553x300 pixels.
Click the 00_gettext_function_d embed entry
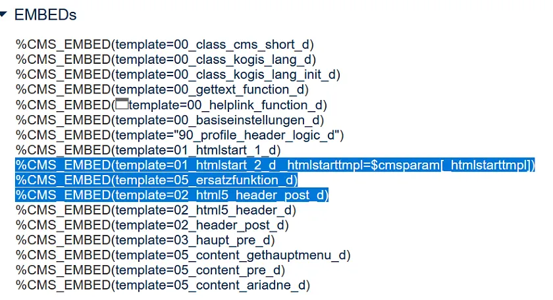pos(162,89)
